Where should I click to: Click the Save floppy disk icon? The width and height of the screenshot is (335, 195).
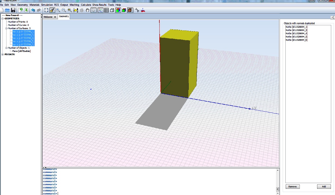coord(13,10)
